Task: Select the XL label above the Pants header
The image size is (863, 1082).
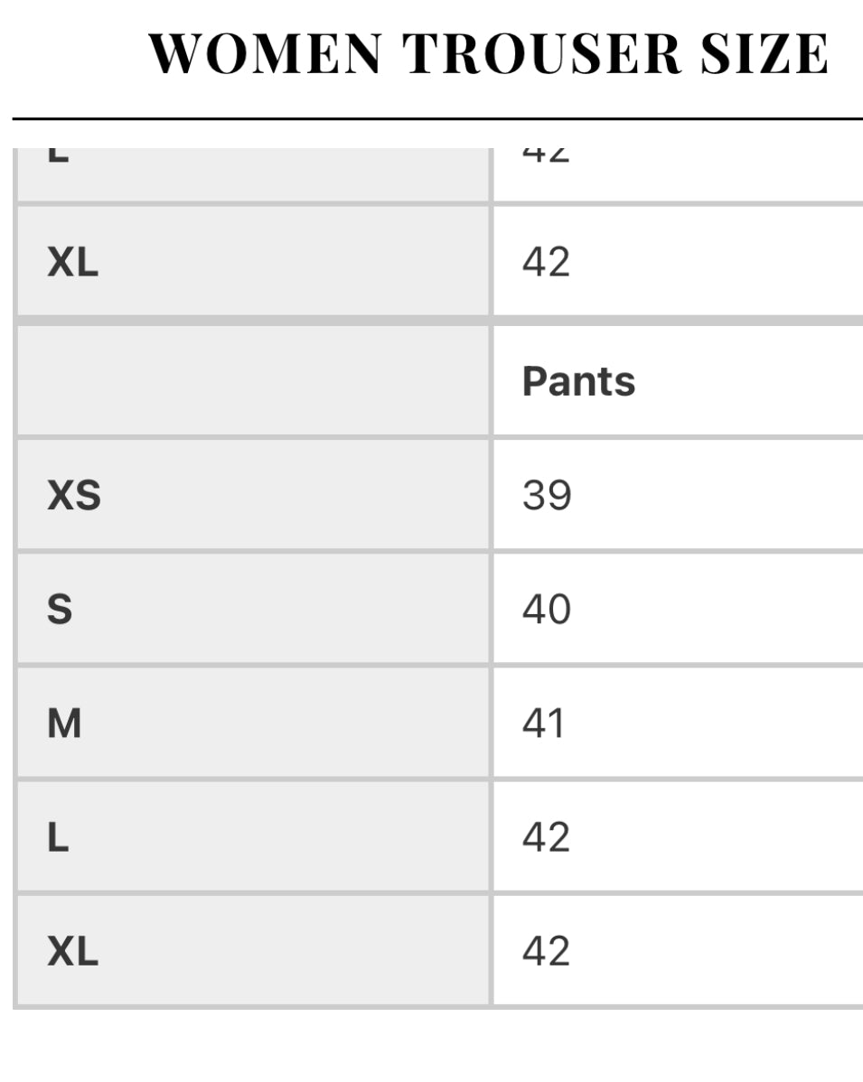Action: point(72,263)
